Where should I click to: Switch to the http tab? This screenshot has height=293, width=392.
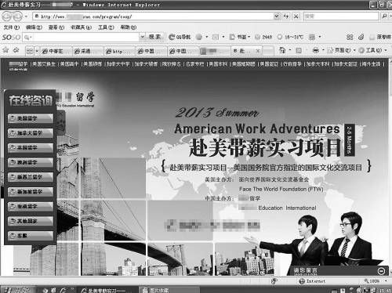click(x=119, y=51)
